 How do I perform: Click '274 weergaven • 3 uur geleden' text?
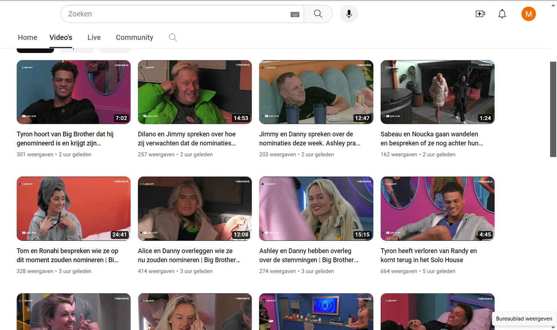tap(297, 271)
